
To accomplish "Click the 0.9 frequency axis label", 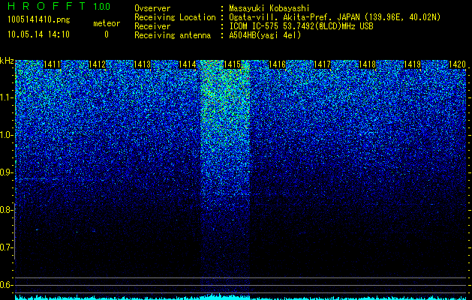I will tap(6, 172).
